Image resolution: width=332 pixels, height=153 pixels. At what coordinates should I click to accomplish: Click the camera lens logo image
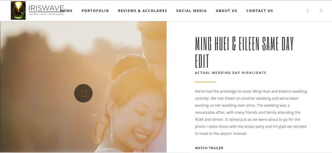[18, 11]
